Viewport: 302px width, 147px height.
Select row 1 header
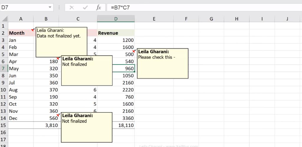tap(4, 26)
